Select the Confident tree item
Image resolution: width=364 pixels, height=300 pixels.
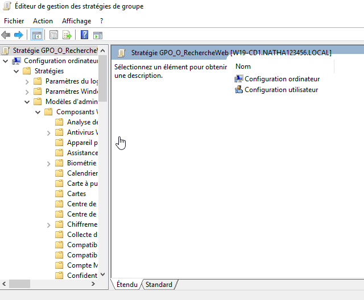coord(82,275)
